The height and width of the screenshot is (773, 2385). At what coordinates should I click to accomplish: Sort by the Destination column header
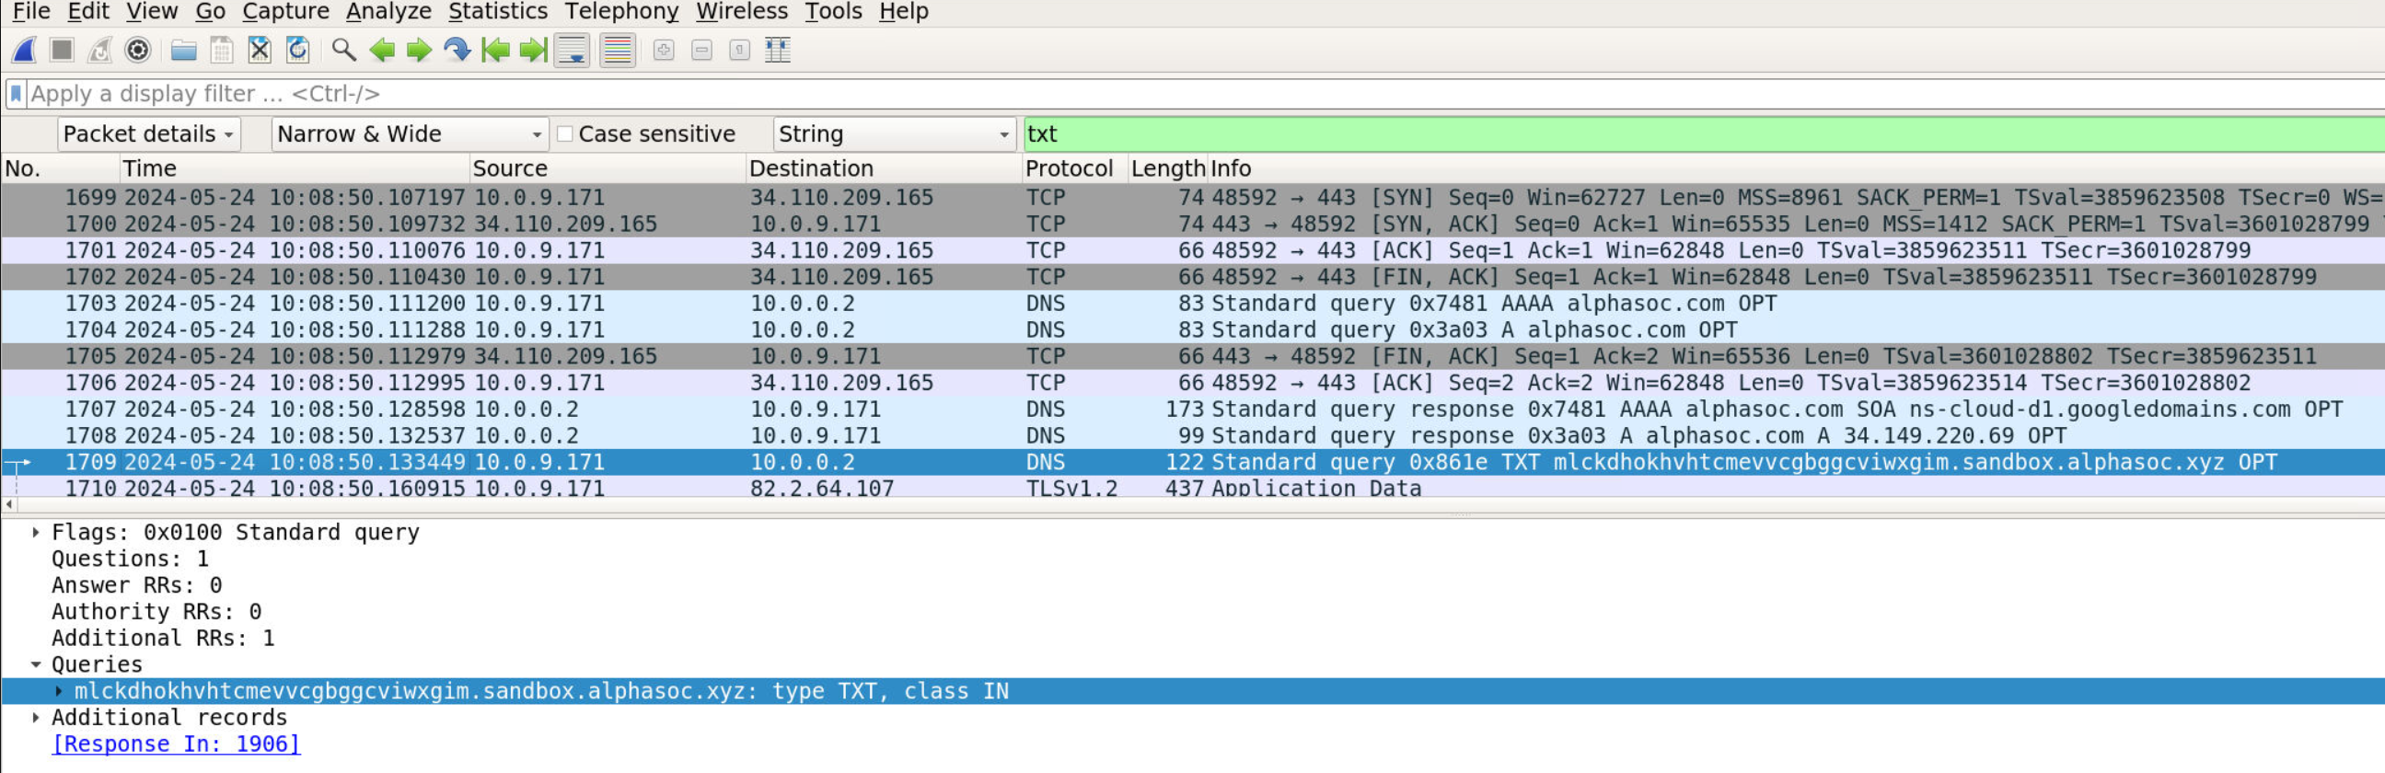click(884, 168)
